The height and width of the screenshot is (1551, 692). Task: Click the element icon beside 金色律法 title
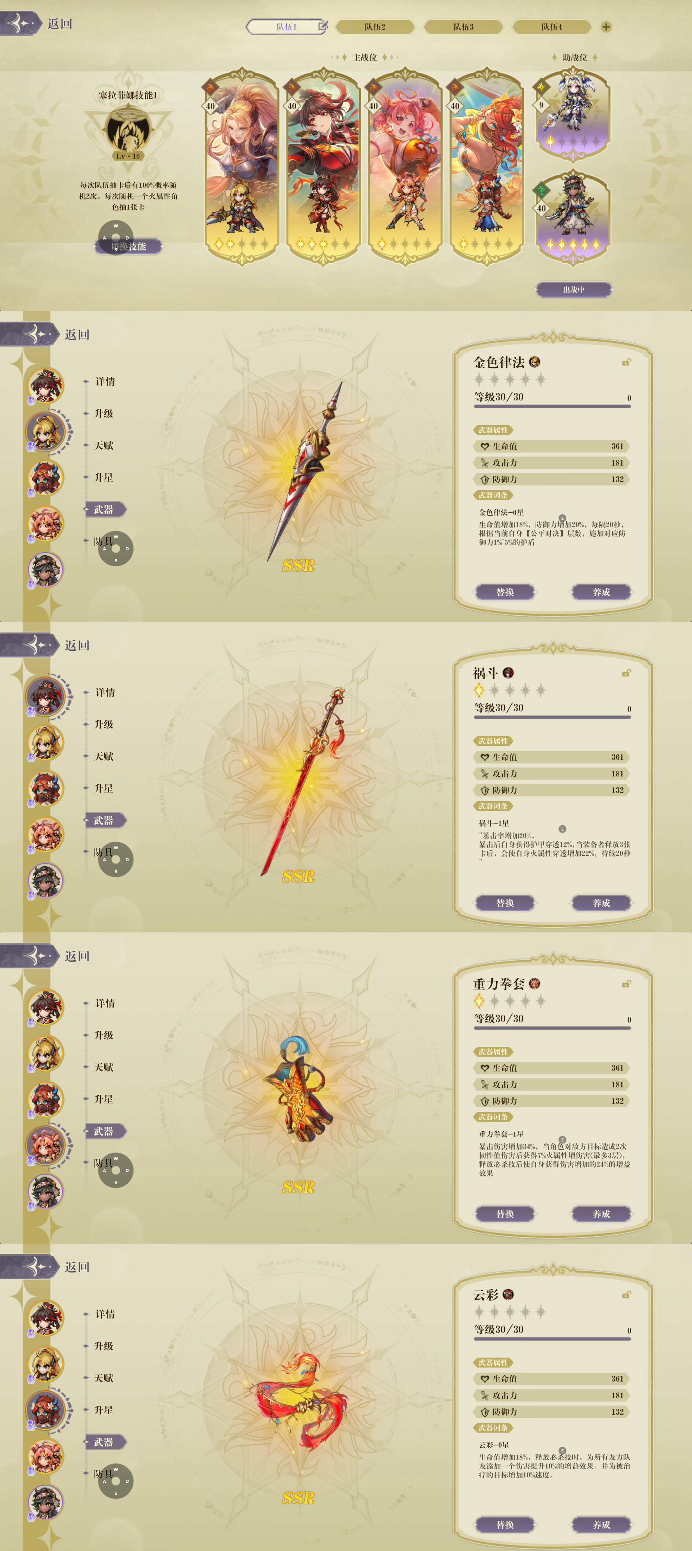(x=534, y=362)
